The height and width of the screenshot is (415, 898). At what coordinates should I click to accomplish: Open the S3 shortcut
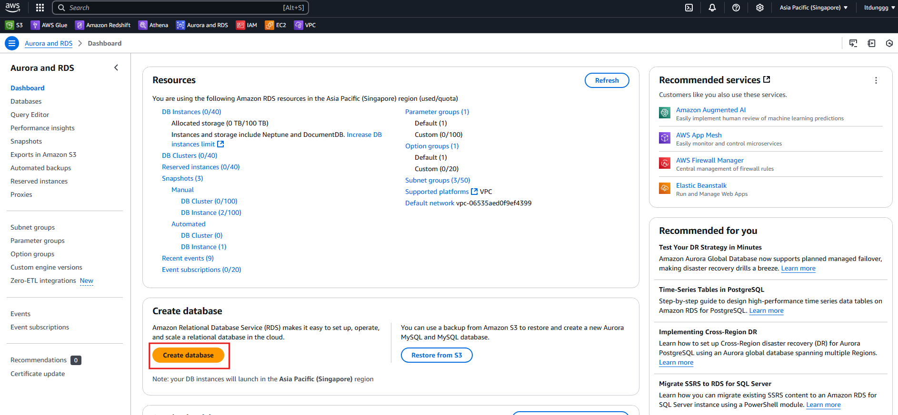click(x=14, y=25)
